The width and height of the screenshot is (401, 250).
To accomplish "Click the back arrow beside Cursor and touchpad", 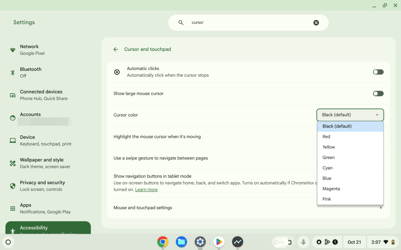I will click(x=116, y=49).
